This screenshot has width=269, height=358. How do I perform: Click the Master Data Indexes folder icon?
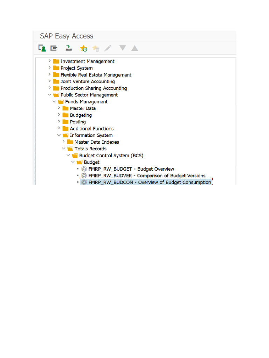point(70,142)
